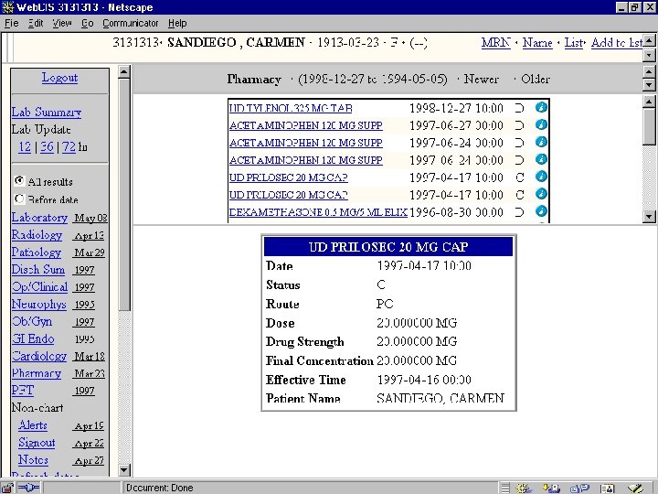Click patient header frame scroll down arrow
Image resolution: width=658 pixels, height=494 pixels.
649,55
